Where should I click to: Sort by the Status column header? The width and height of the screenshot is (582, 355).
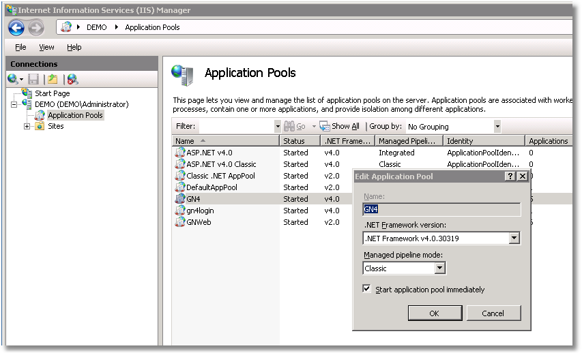[300, 141]
